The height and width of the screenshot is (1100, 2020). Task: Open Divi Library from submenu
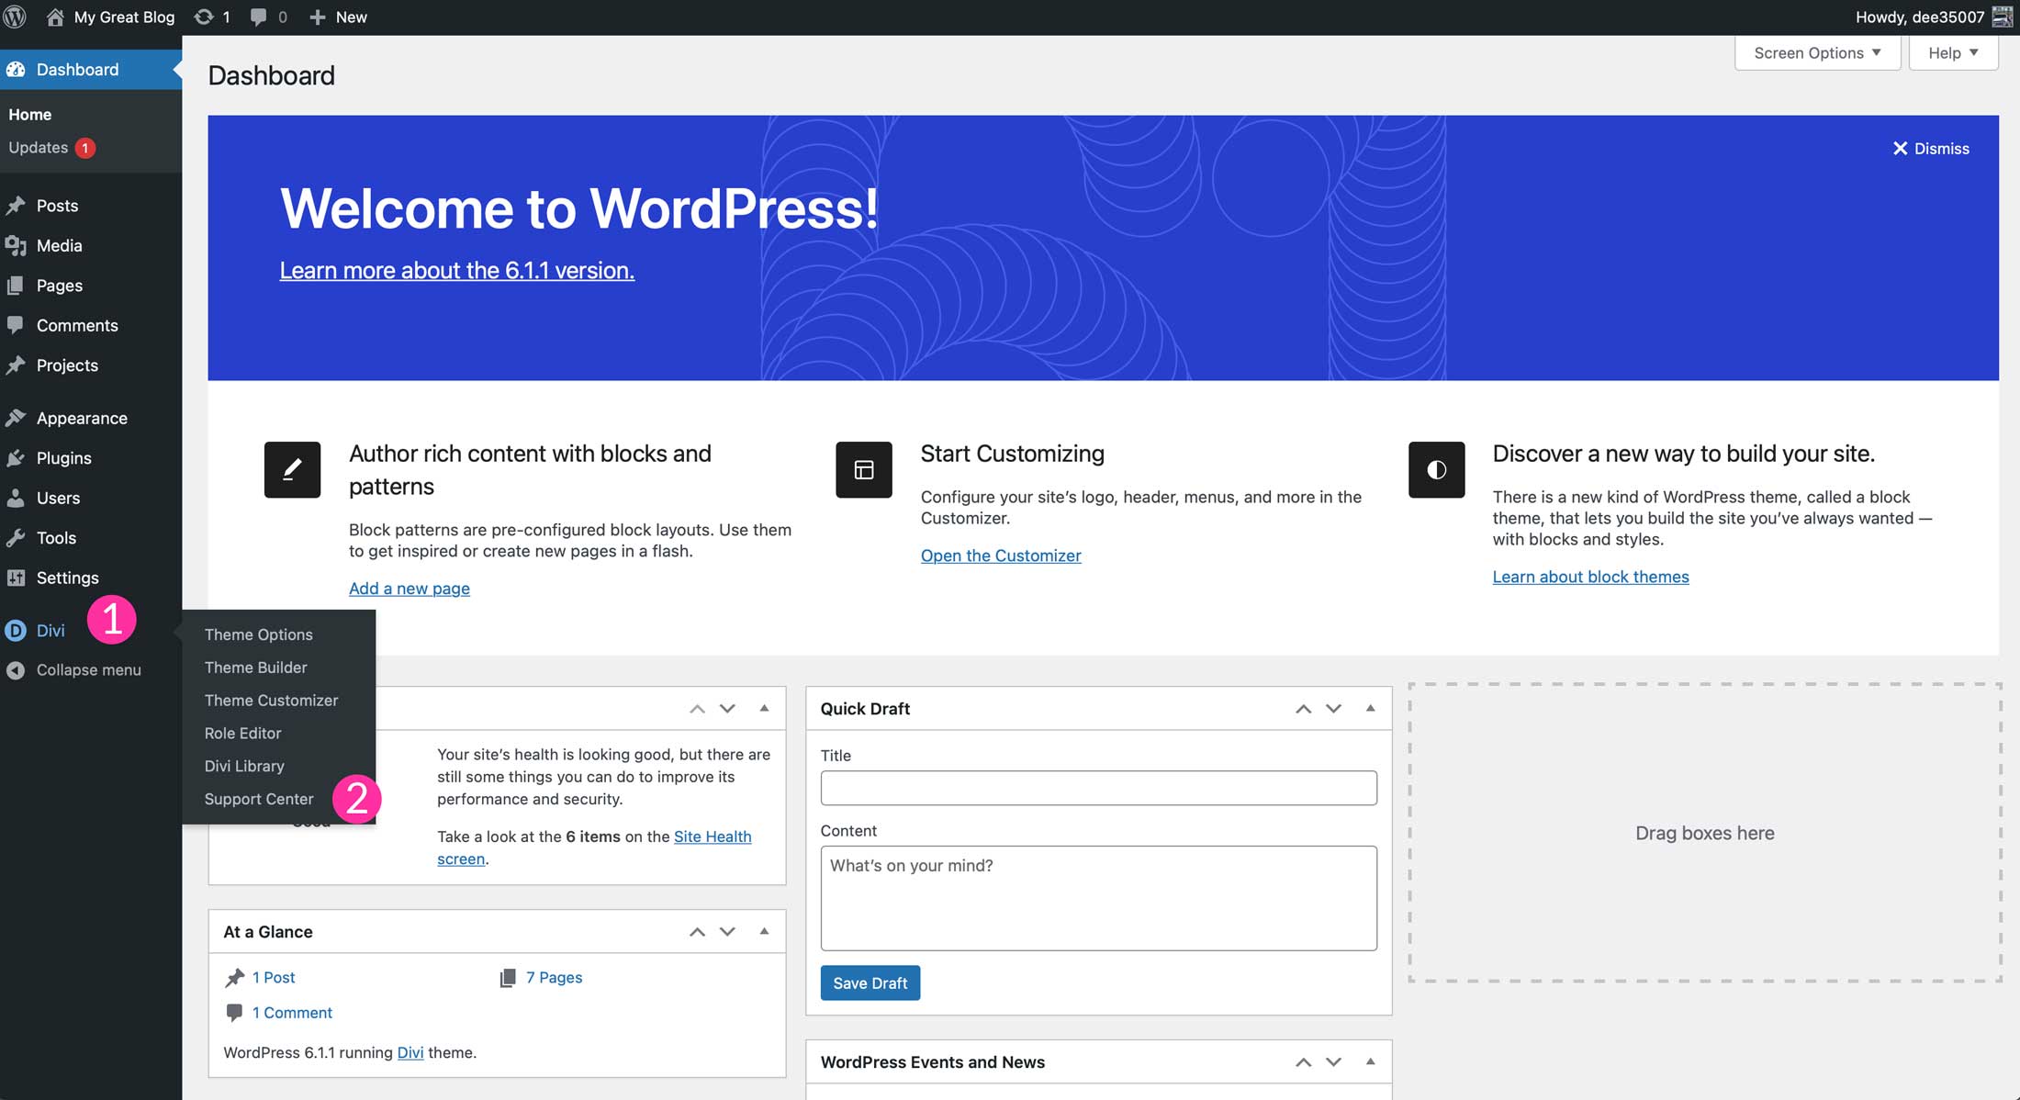click(x=243, y=766)
